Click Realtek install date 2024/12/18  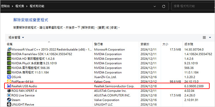coord(148,86)
